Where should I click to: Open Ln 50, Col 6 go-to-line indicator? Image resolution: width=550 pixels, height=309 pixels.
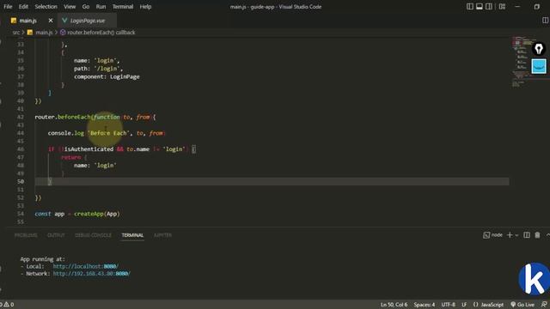coord(394,305)
